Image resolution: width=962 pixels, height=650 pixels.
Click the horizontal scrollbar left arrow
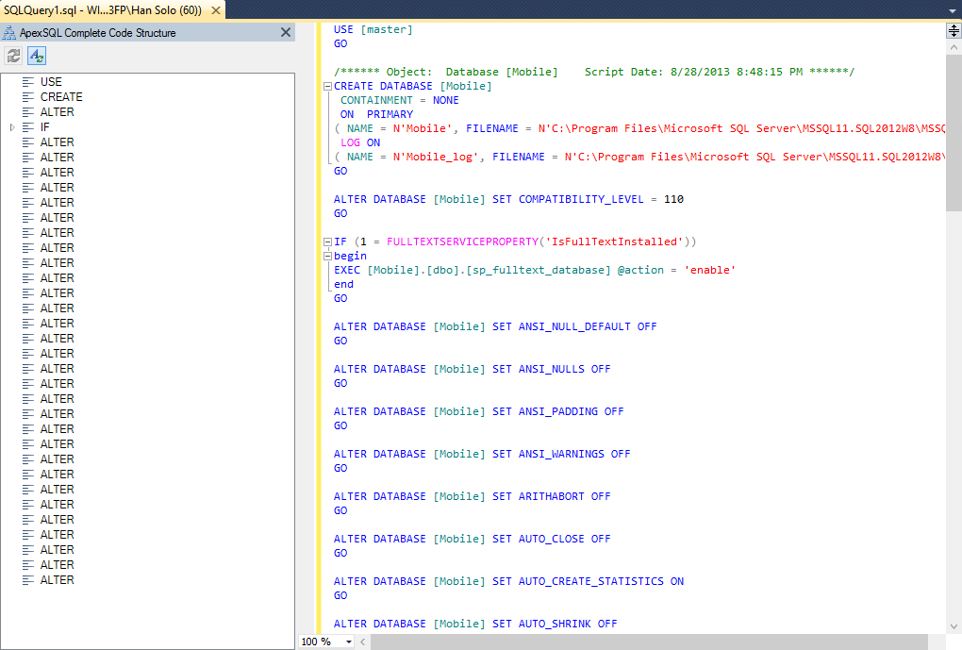363,642
